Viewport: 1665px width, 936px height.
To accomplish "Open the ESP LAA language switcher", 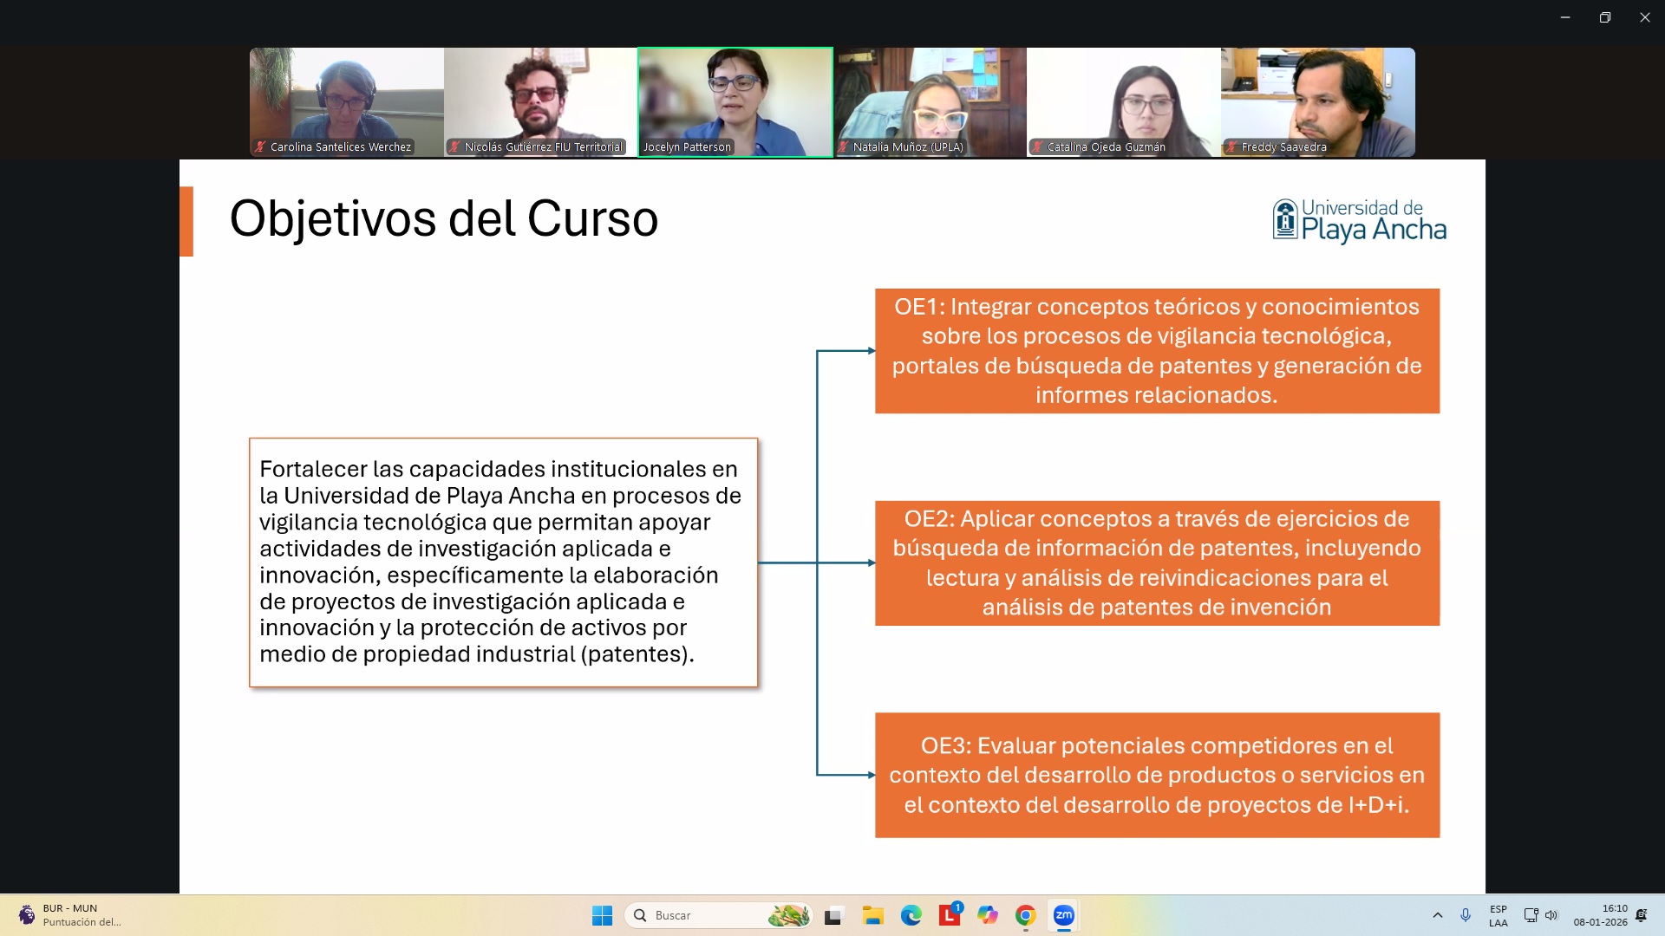I will pos(1498,915).
